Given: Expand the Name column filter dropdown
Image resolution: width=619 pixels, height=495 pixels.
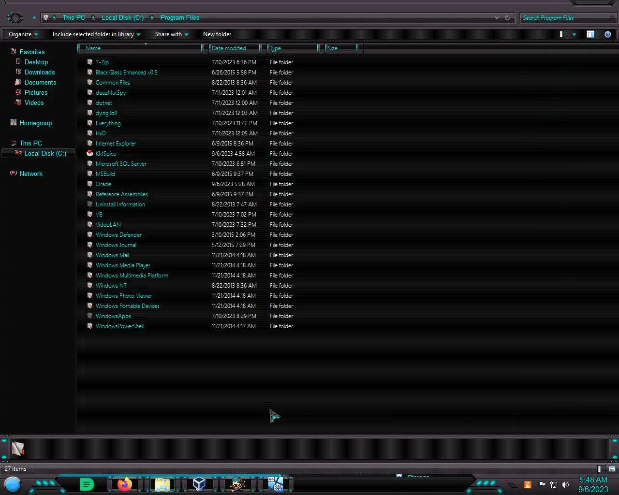Looking at the screenshot, I should point(205,48).
